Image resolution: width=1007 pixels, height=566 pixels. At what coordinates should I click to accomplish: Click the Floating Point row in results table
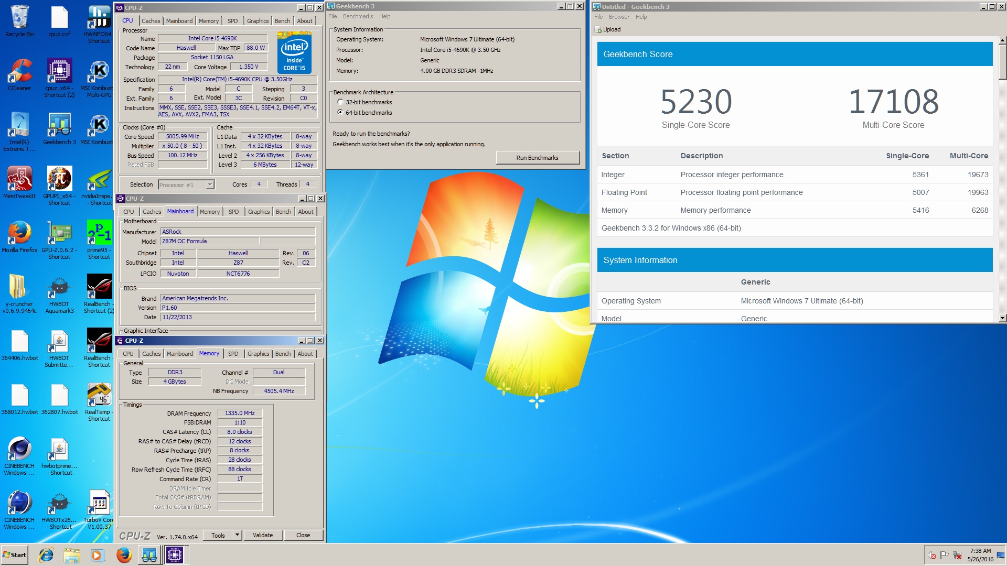click(x=795, y=192)
